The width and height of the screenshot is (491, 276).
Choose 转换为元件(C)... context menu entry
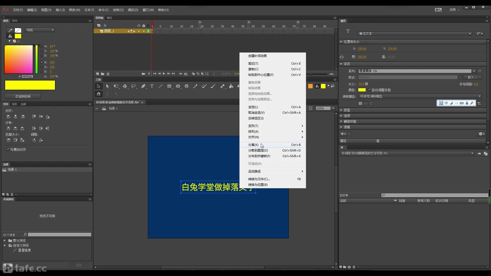[273, 179]
